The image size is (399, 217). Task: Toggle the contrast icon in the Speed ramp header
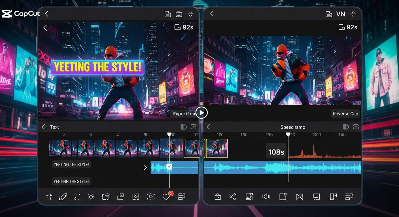pyautogui.click(x=346, y=127)
